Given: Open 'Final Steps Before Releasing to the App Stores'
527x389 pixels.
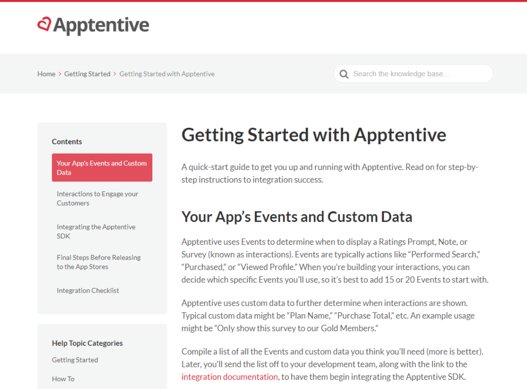Looking at the screenshot, I should [98, 262].
